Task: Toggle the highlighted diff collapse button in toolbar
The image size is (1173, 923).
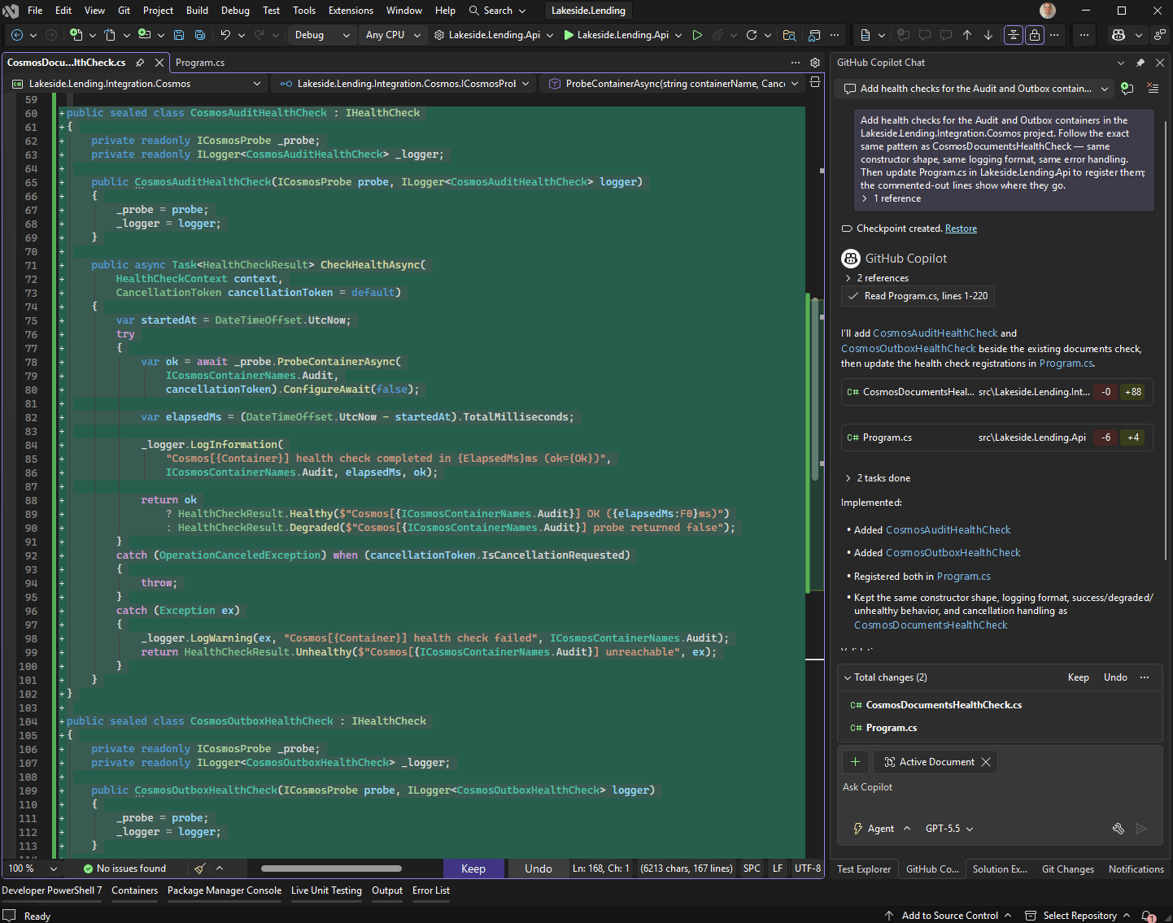Action: pos(1014,35)
